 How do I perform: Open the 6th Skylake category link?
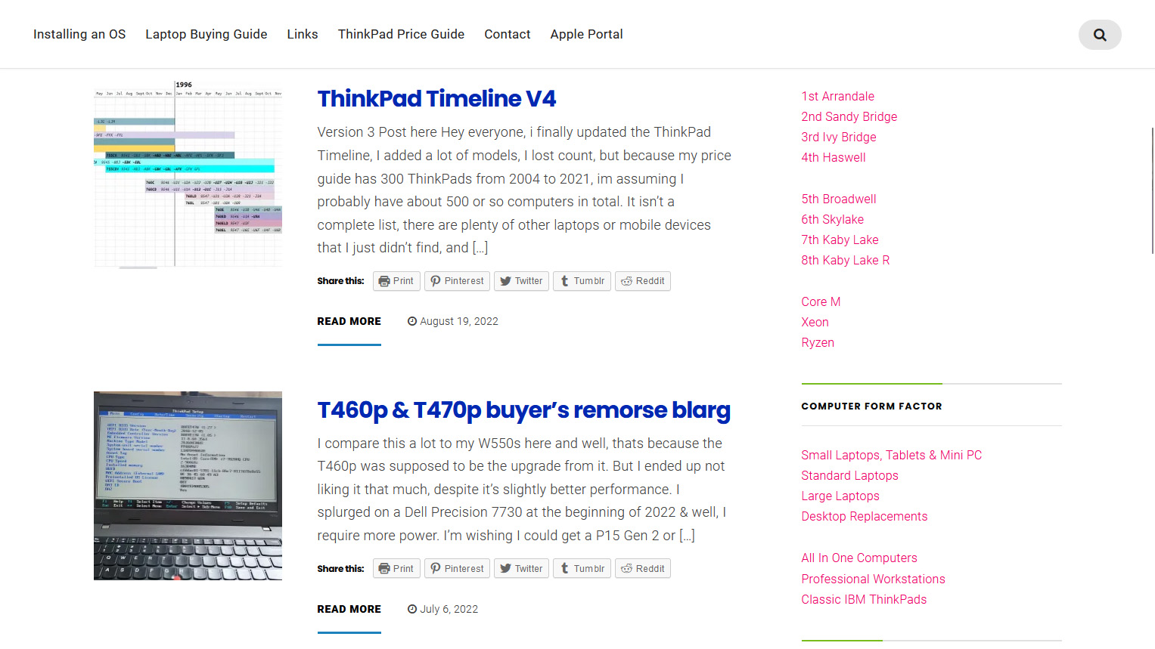(x=832, y=219)
